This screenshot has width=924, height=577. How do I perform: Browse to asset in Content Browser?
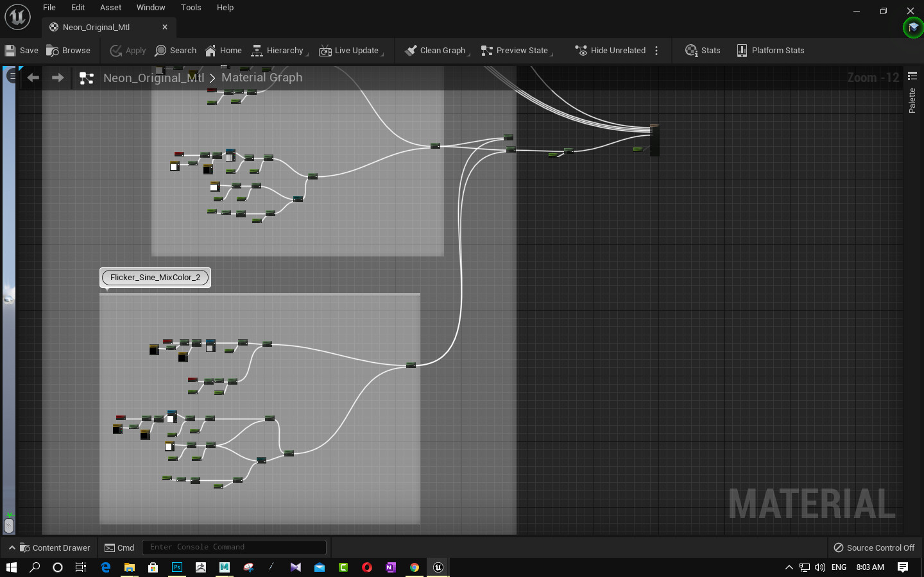click(69, 51)
